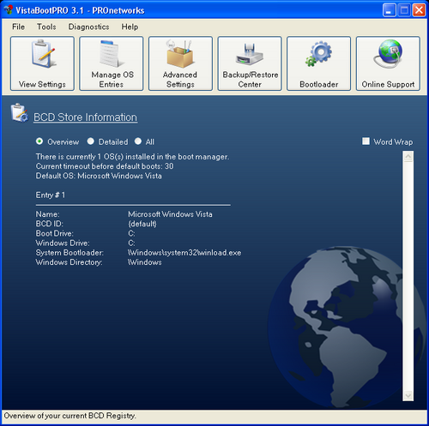This screenshot has height=426, width=429.
Task: Select the Overview radio button
Action: pyautogui.click(x=39, y=141)
